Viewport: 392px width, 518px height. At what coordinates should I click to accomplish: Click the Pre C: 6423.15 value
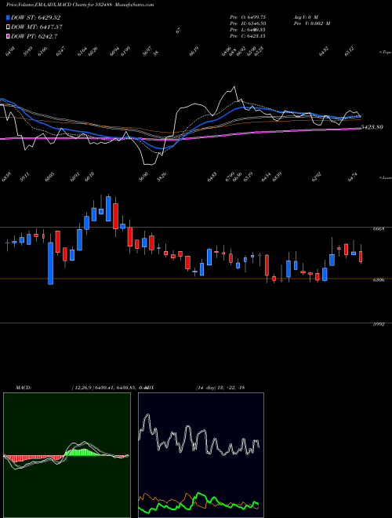click(x=248, y=36)
